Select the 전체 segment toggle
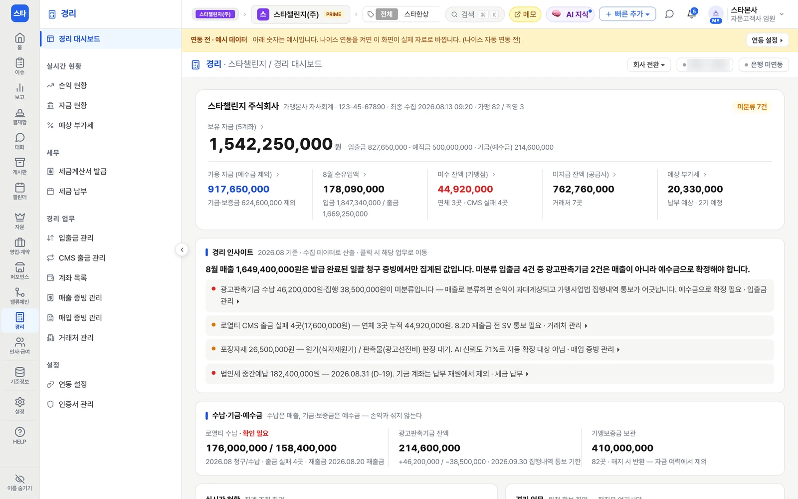This screenshot has width=798, height=499. click(387, 14)
